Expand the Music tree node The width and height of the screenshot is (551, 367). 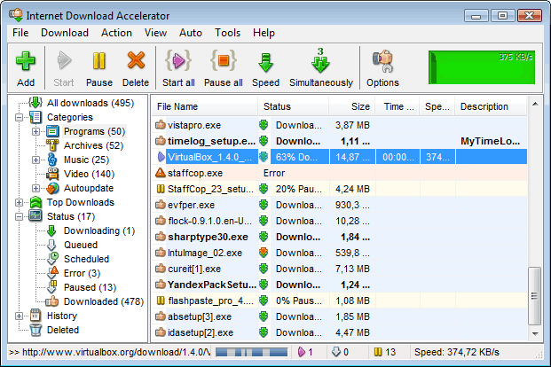click(x=35, y=160)
